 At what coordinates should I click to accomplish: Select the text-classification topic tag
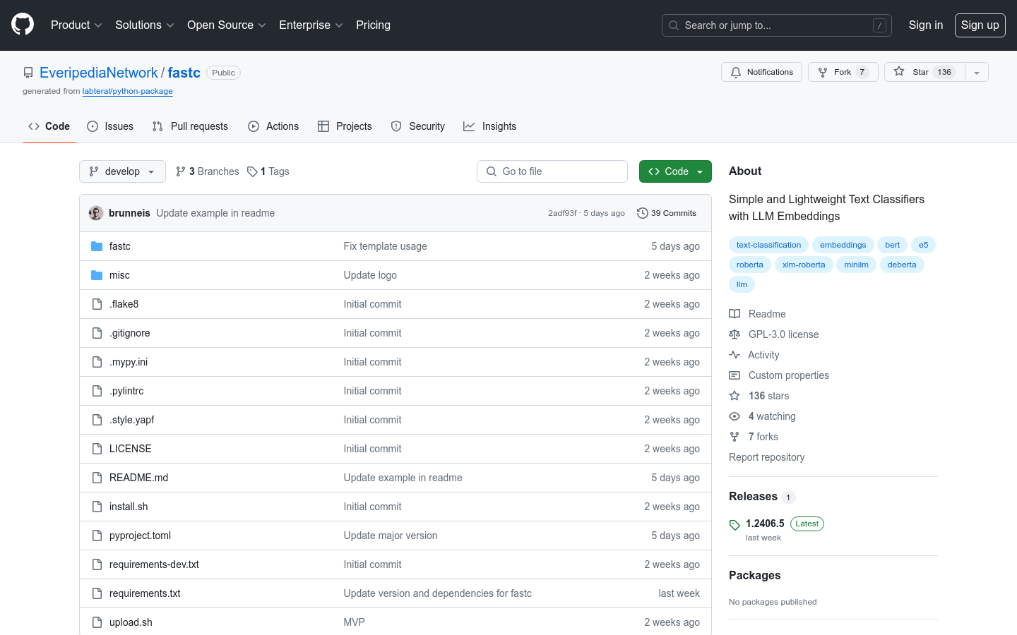coord(768,245)
